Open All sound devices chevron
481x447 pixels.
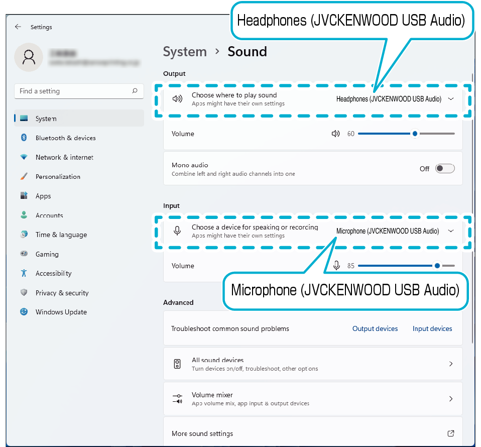pos(450,364)
